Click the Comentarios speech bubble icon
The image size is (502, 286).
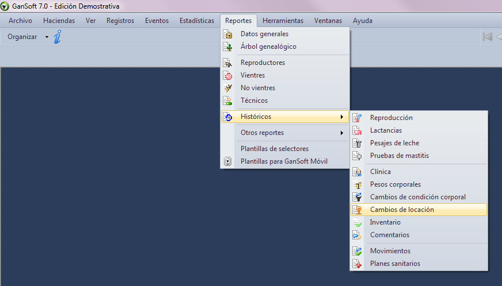357,235
